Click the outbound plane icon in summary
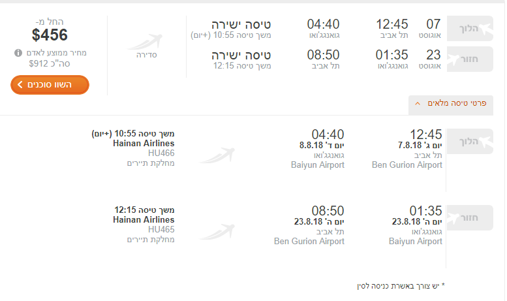This screenshot has height=301, width=507. pos(485,29)
